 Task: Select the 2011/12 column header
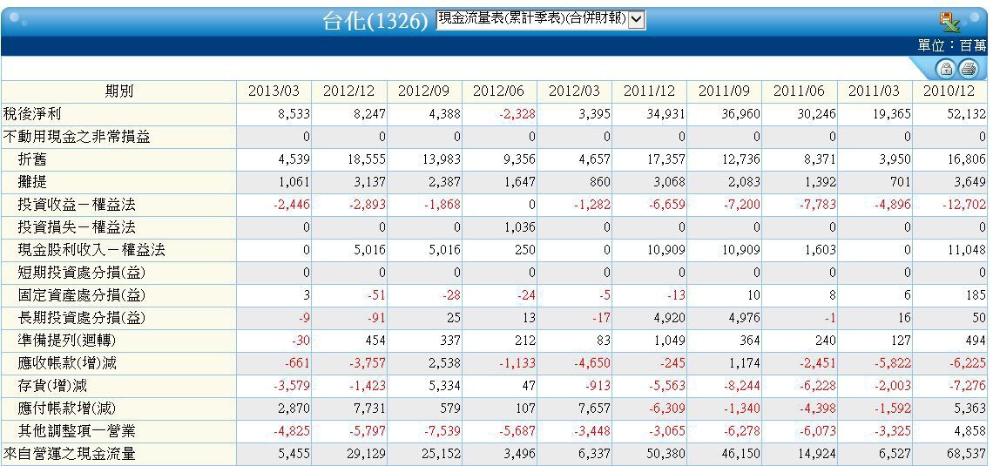(649, 91)
